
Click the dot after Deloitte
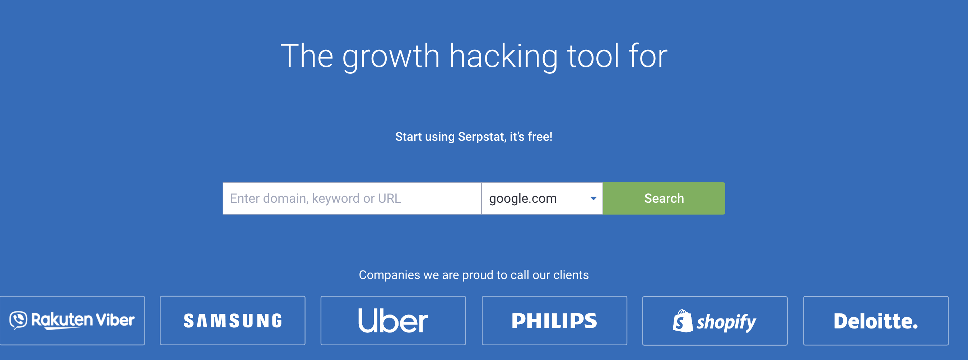915,327
